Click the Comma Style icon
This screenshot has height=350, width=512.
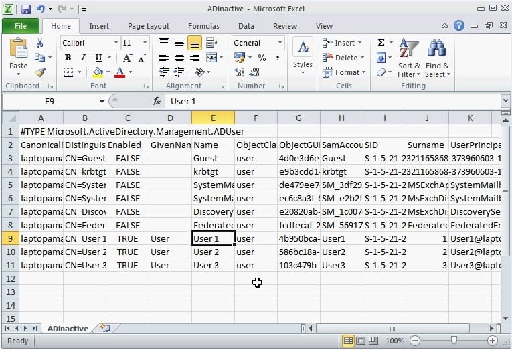278,58
